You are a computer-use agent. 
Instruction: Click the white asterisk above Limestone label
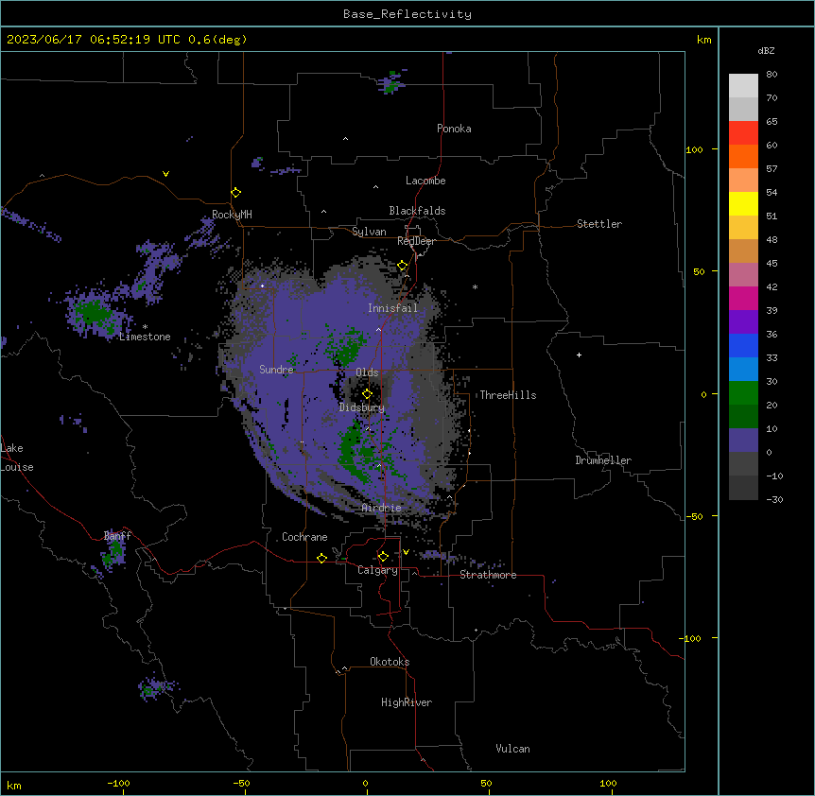pyautogui.click(x=145, y=327)
